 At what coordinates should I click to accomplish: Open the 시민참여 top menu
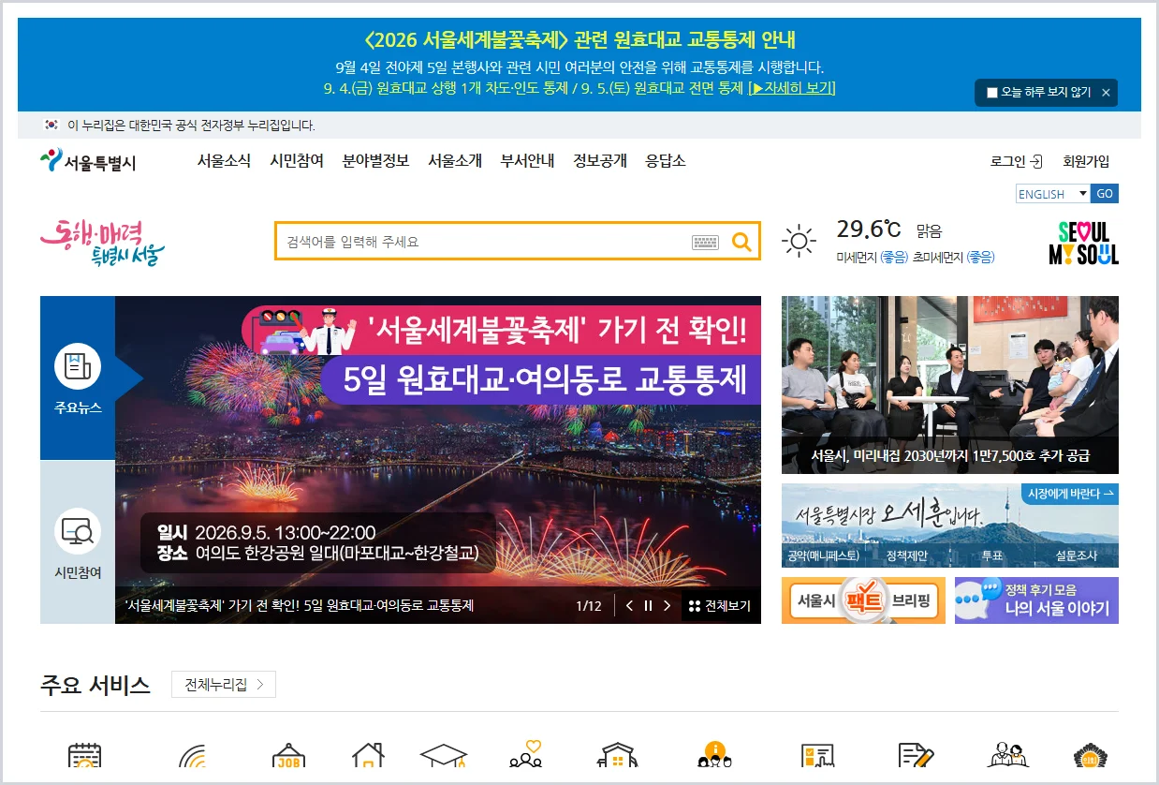pyautogui.click(x=297, y=161)
